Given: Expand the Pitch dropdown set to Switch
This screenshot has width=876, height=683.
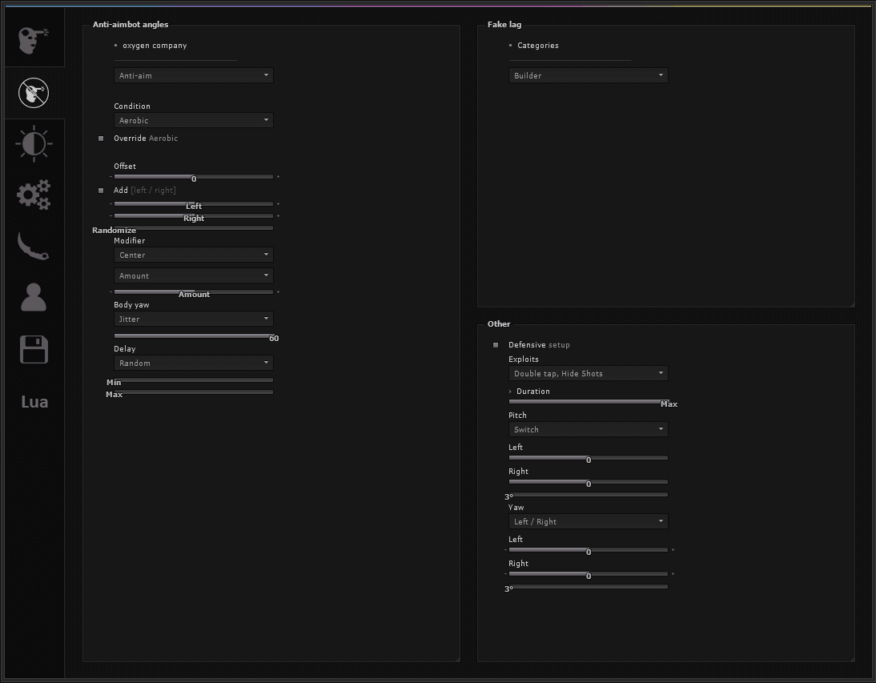Looking at the screenshot, I should (x=589, y=429).
